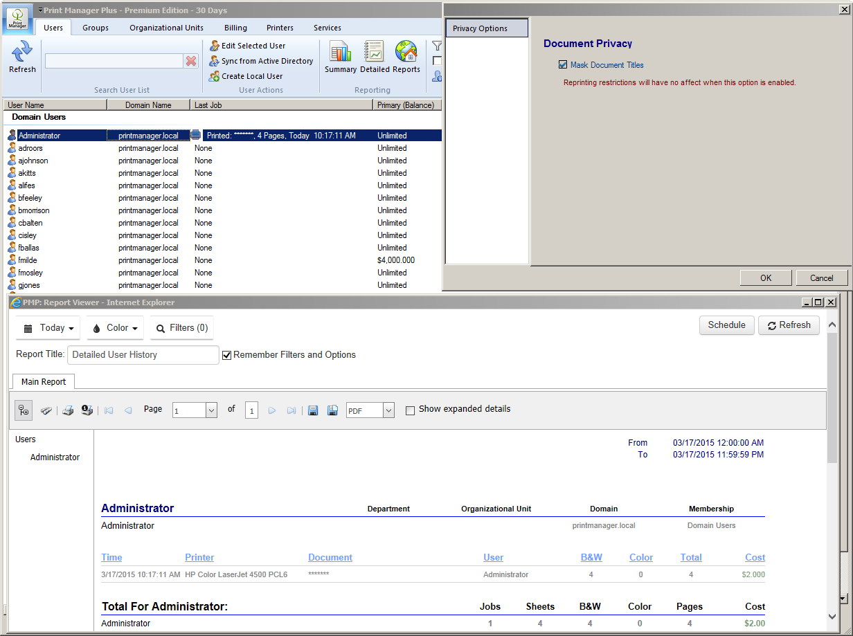Sort user list by Domain Name column

pos(148,105)
